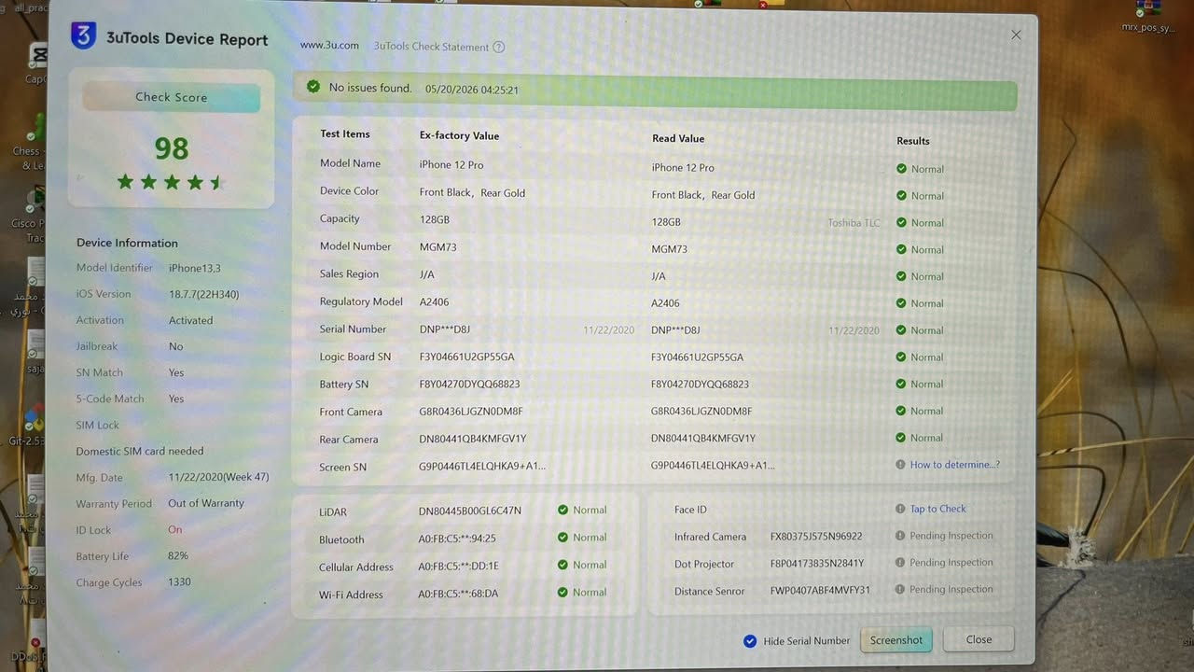Select the Normal check icon for Rear Camera
The width and height of the screenshot is (1194, 672).
tap(901, 438)
